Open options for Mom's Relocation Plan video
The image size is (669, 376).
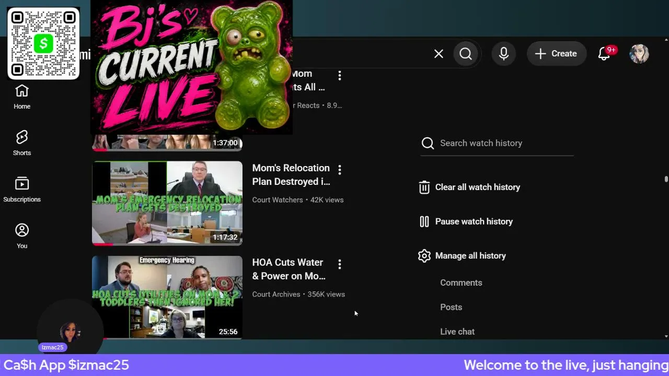click(340, 170)
